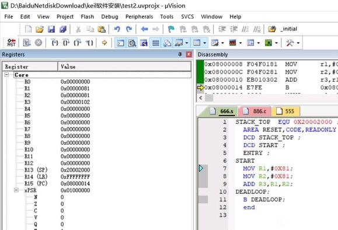Toggle the Command window
Viewport: 338px width, 230px height.
(x=120, y=43)
